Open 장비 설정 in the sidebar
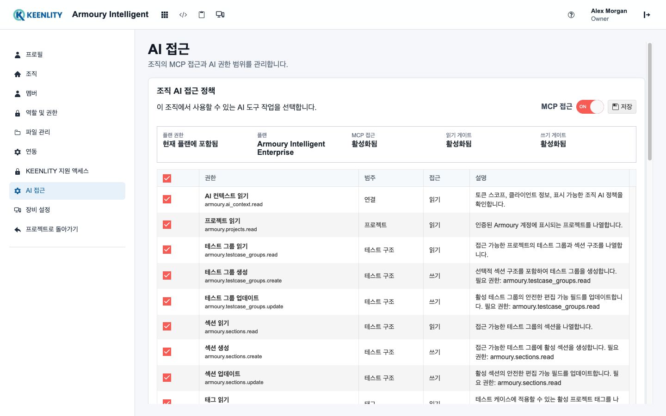This screenshot has width=666, height=416. [67, 210]
